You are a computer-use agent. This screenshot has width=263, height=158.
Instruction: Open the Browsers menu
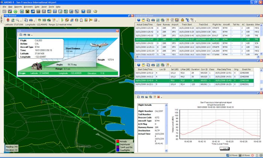29,7
